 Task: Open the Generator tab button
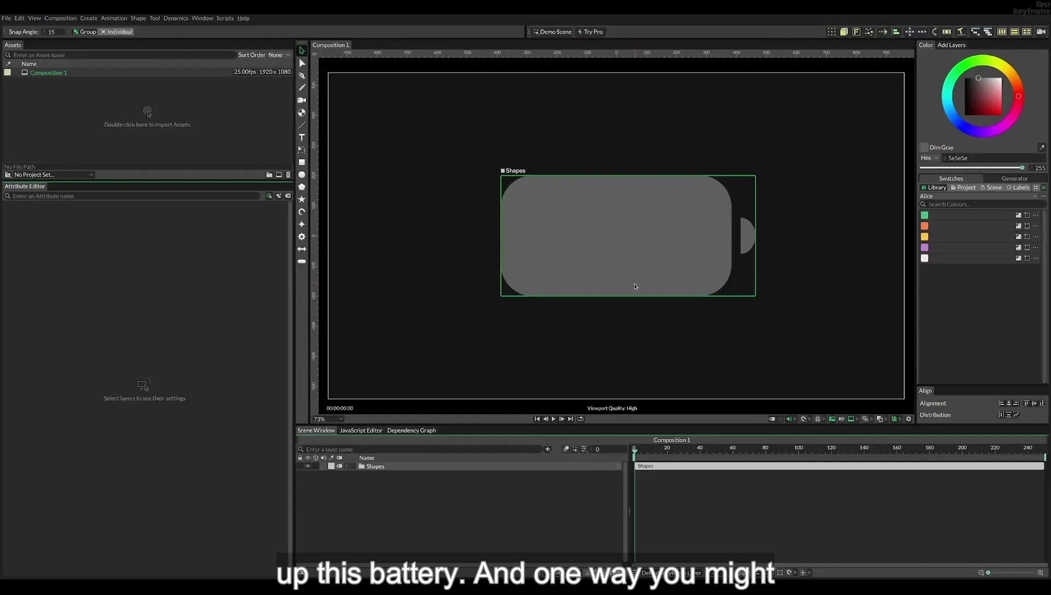1014,178
